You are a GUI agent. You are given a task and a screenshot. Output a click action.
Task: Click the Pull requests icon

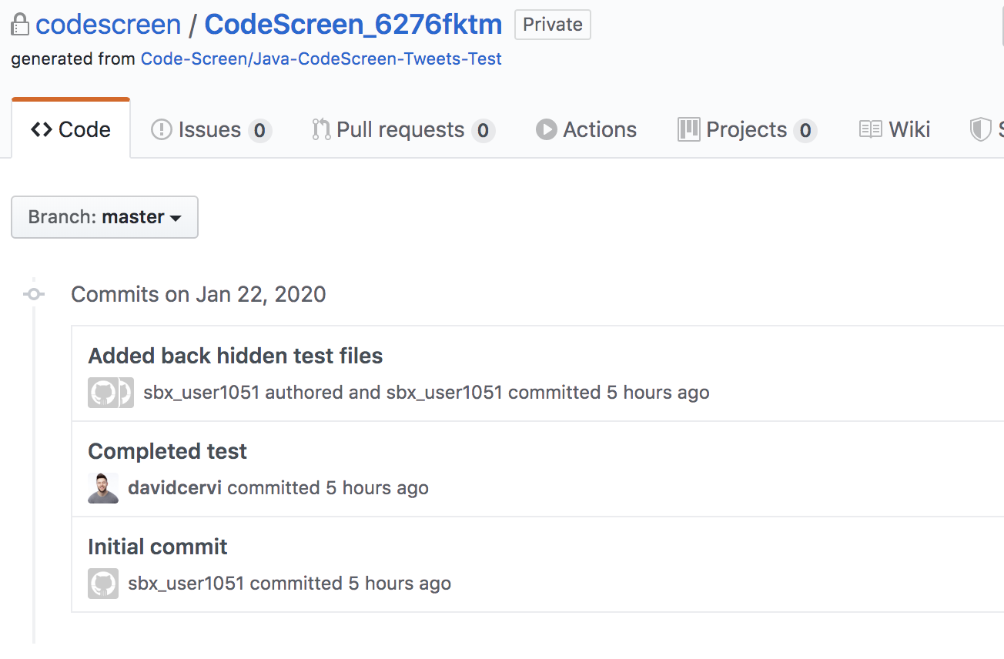(x=321, y=129)
